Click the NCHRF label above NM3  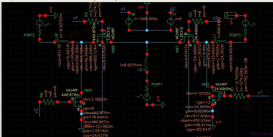click(x=72, y=90)
